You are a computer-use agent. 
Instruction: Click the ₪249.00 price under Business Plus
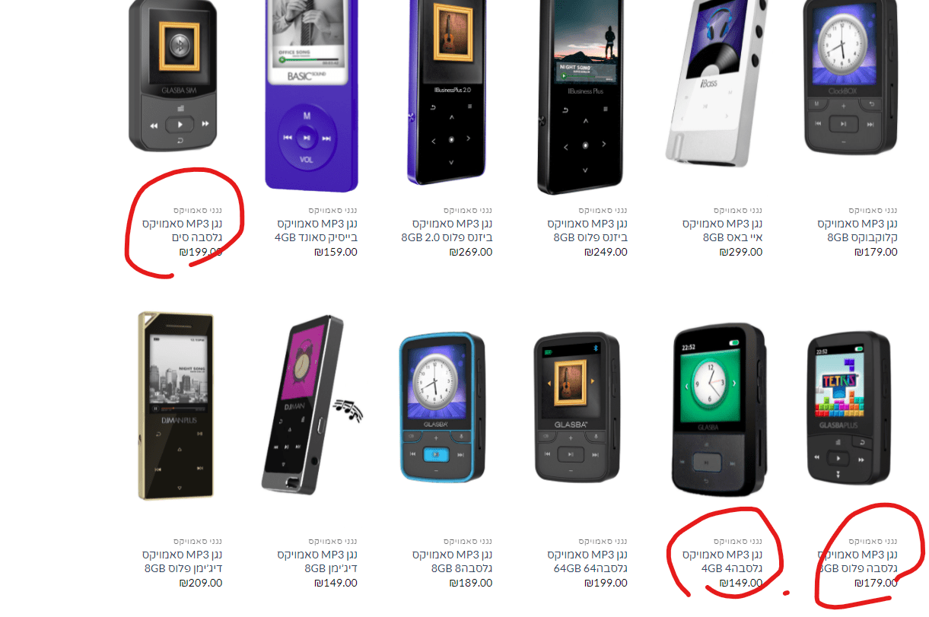coord(606,253)
